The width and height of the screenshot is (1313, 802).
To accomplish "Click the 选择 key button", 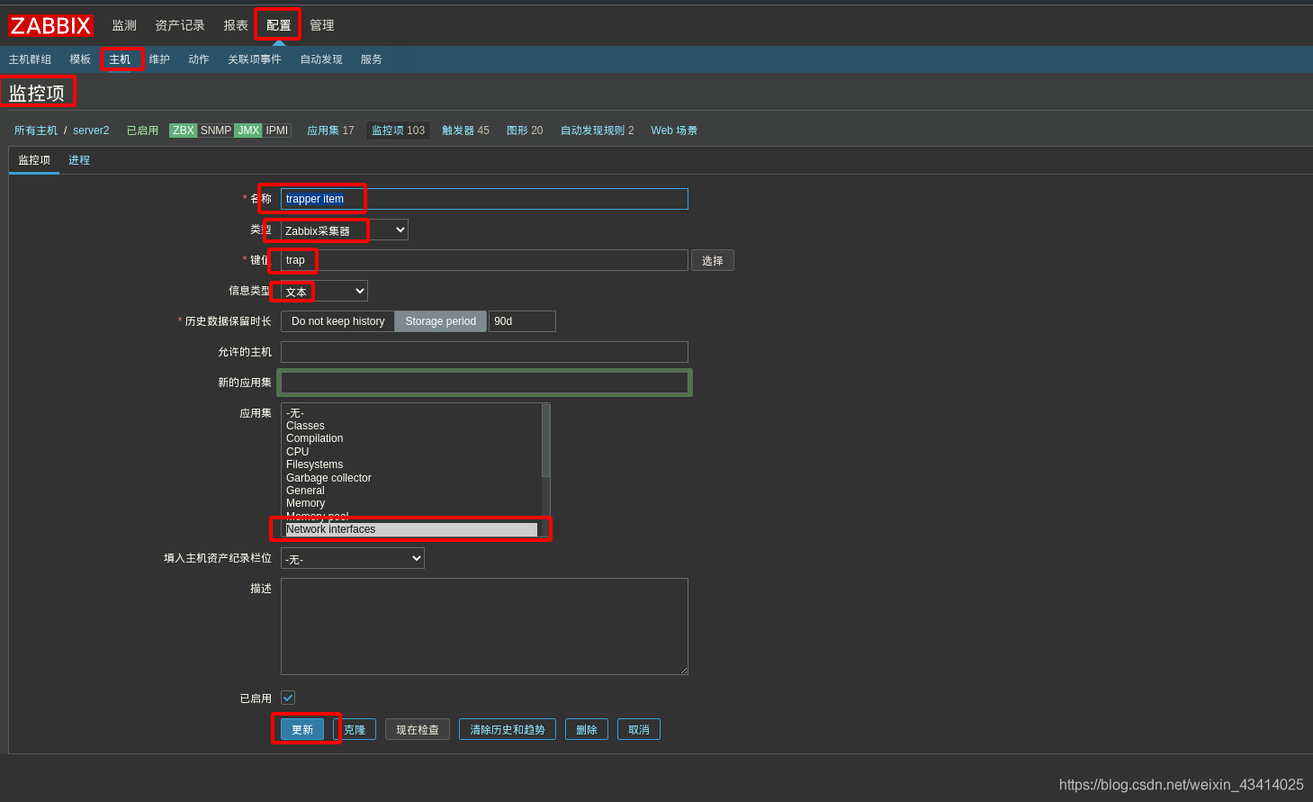I will coord(713,260).
